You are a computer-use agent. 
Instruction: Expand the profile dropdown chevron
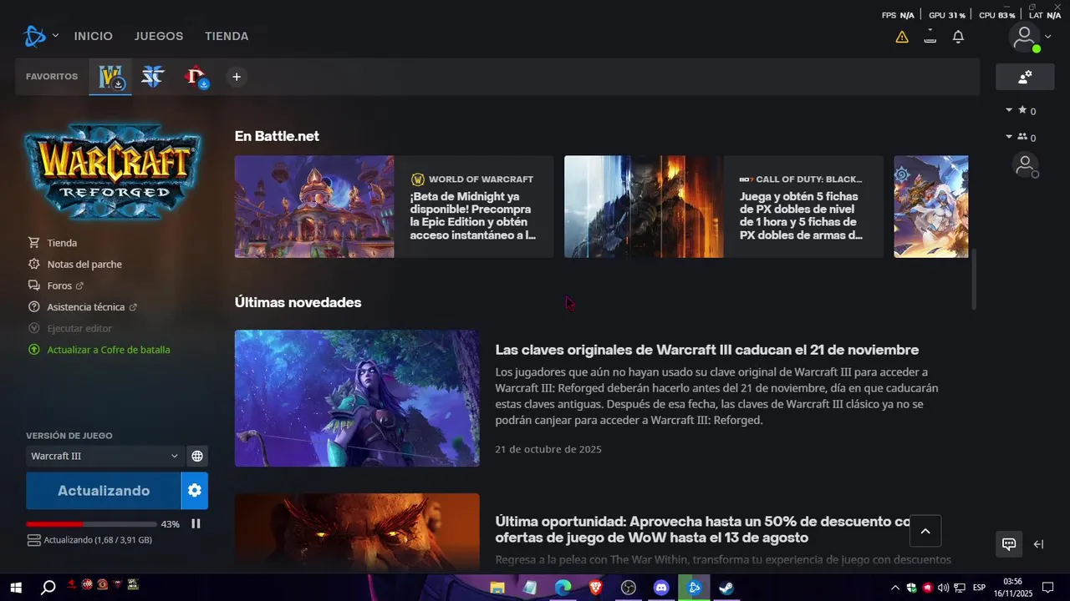(x=1047, y=37)
